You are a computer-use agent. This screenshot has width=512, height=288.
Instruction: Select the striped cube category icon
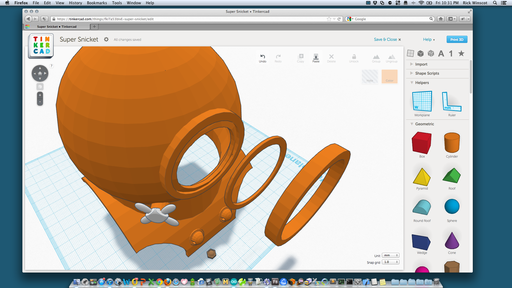(431, 53)
